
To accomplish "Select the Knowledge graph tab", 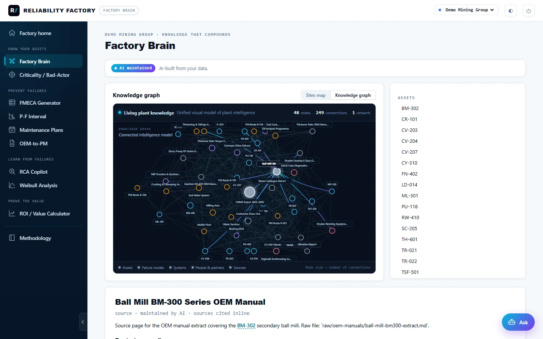I will [353, 95].
